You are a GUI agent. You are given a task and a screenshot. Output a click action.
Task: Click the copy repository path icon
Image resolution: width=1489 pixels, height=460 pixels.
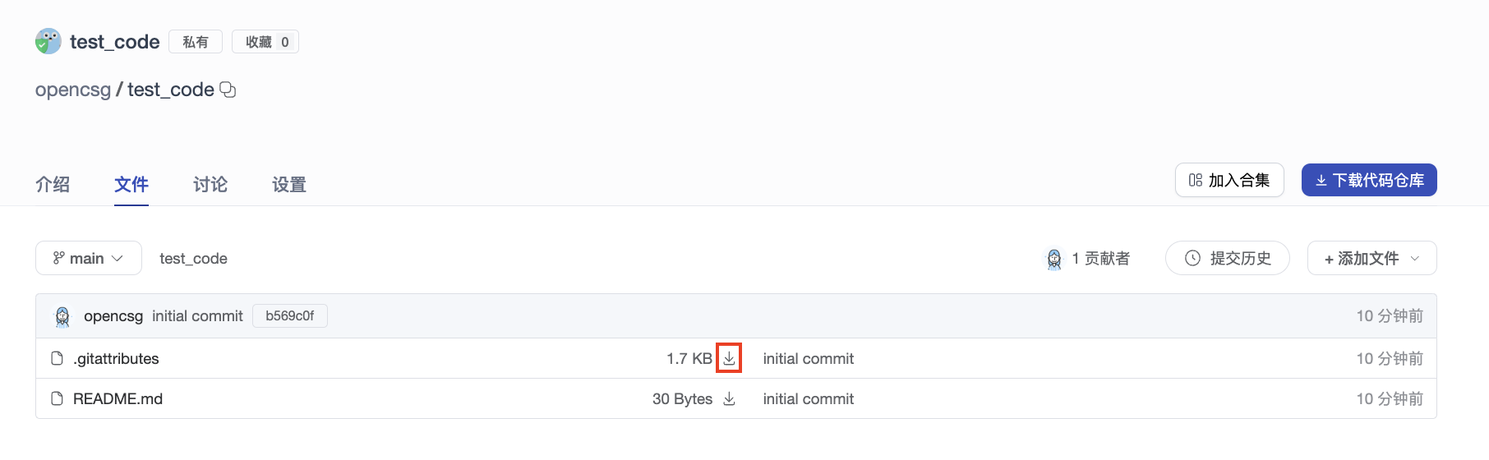[x=228, y=90]
